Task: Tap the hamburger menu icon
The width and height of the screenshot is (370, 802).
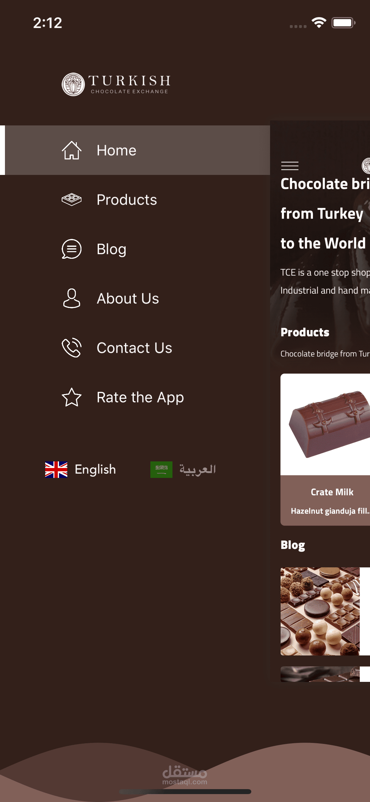Action: [290, 166]
